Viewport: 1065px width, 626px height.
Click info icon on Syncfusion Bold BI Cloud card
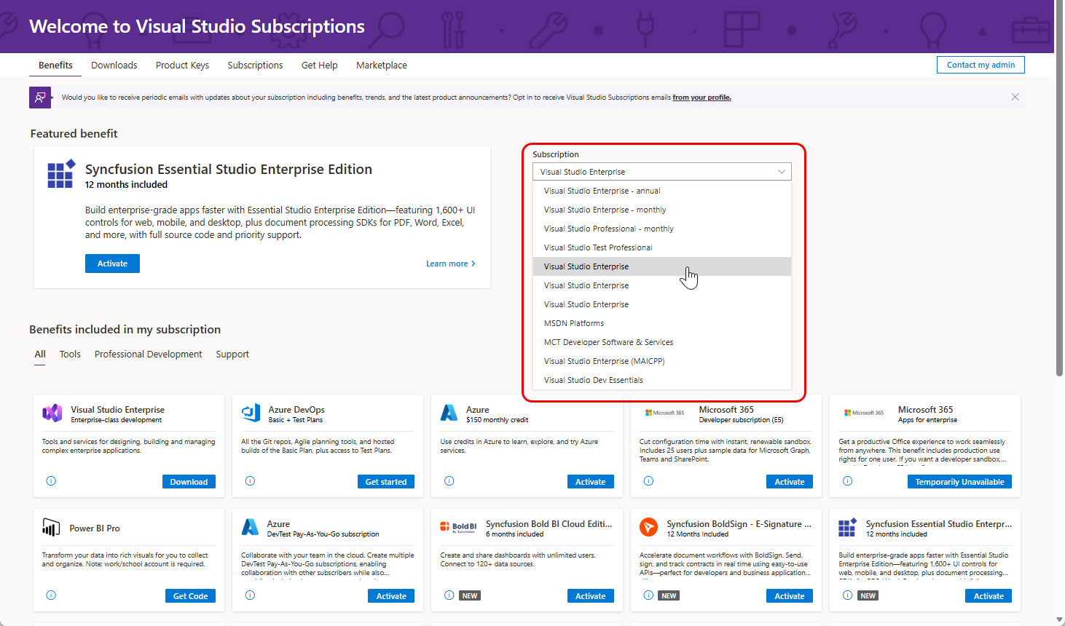(x=449, y=595)
